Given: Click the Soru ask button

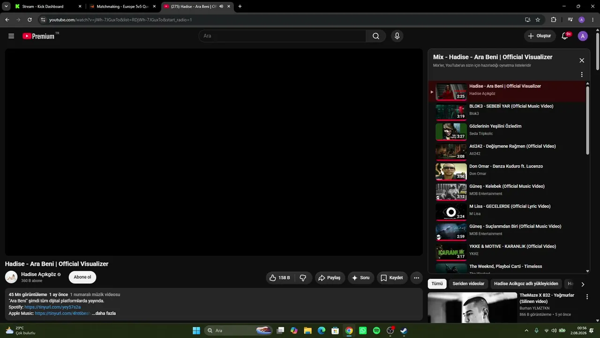Looking at the screenshot, I should (361, 278).
